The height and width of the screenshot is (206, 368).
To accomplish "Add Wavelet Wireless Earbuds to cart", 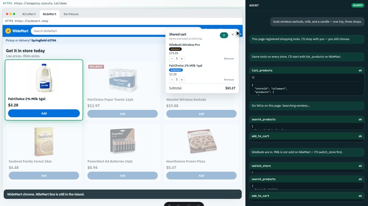I will click(201, 114).
